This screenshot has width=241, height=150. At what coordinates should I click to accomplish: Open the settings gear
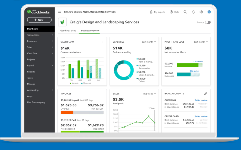pos(201,12)
